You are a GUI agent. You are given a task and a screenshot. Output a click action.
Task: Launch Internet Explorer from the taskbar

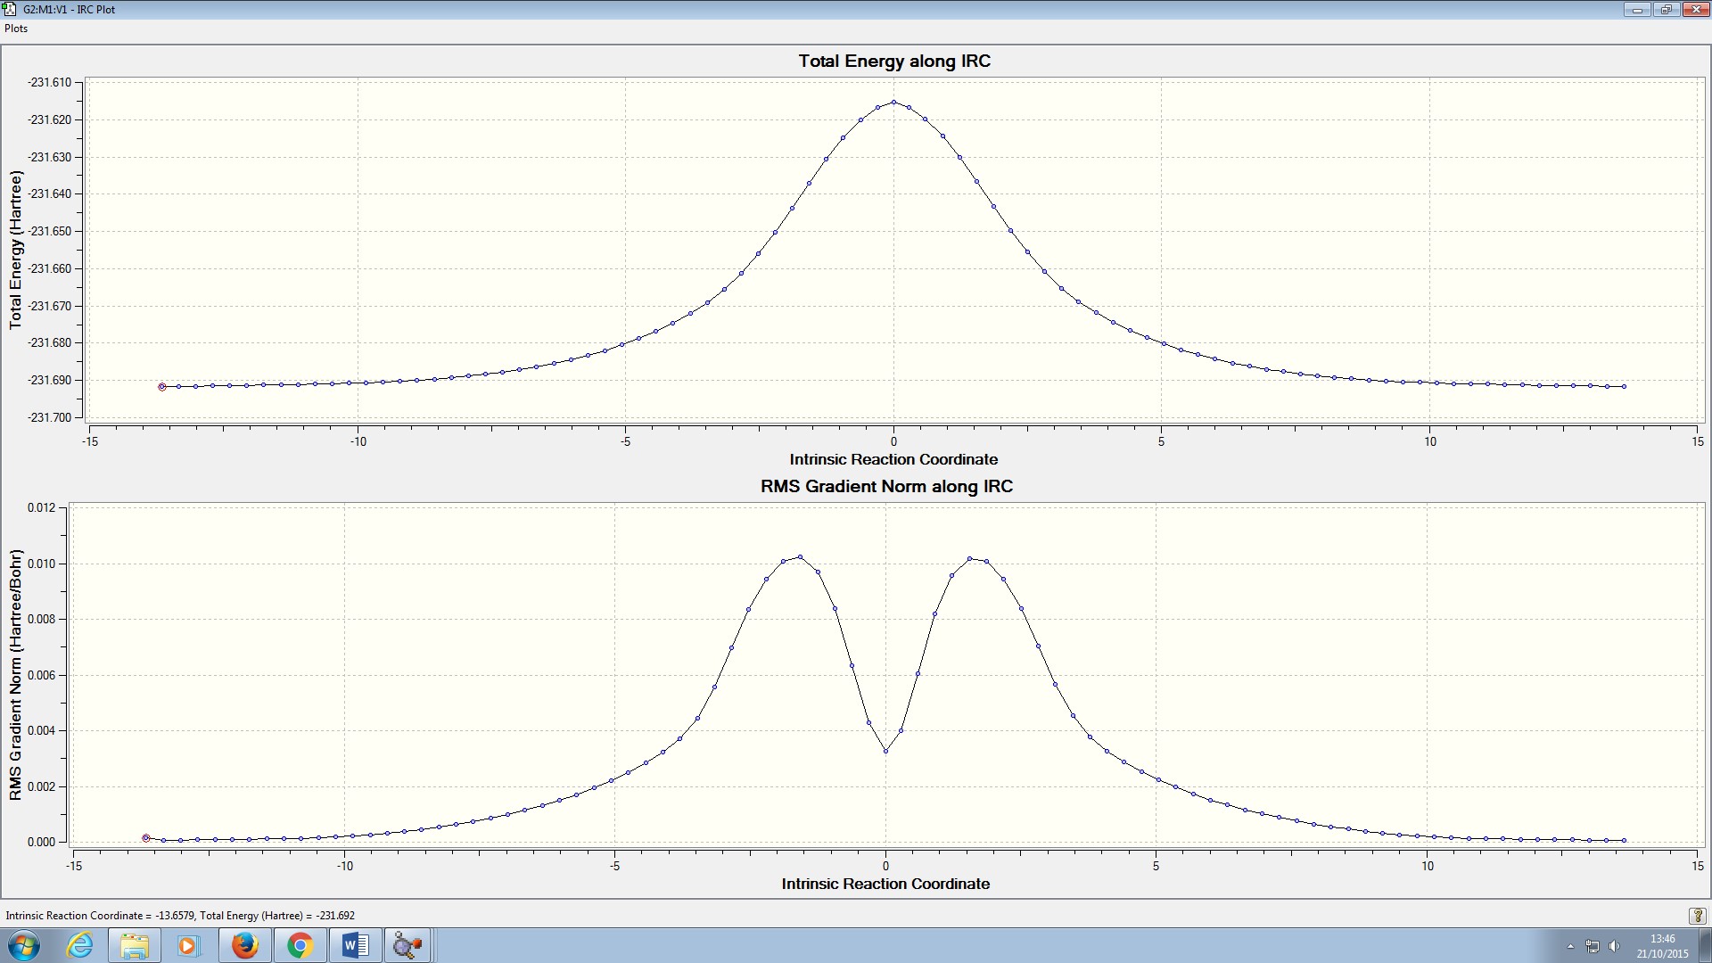click(x=80, y=945)
